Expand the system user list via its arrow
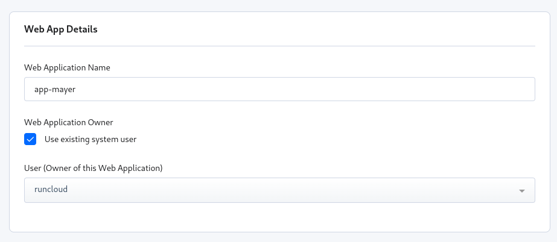This screenshot has width=557, height=242. coord(521,191)
